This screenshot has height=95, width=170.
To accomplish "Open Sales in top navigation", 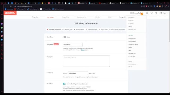I will (110, 17).
